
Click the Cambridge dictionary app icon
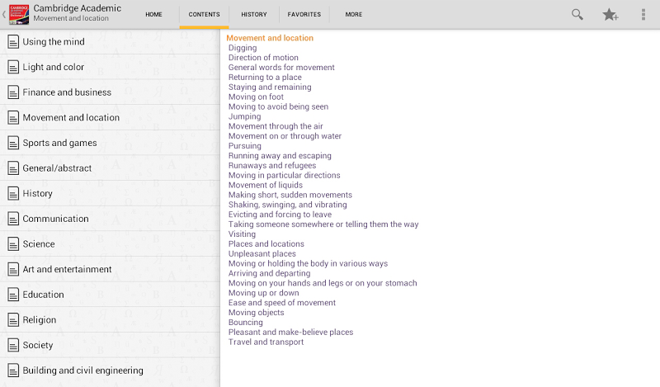(20, 14)
